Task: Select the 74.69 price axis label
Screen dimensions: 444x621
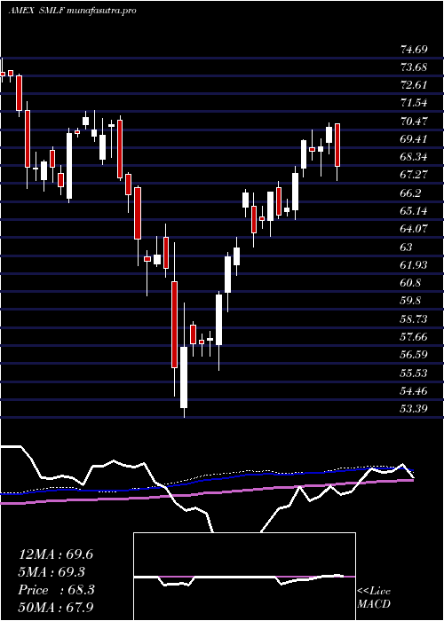Action: coord(415,50)
